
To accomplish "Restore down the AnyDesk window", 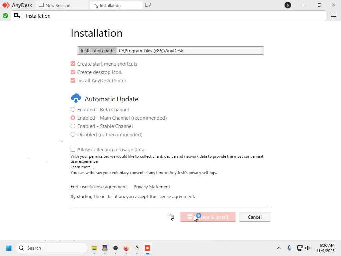I will tap(319, 5).
